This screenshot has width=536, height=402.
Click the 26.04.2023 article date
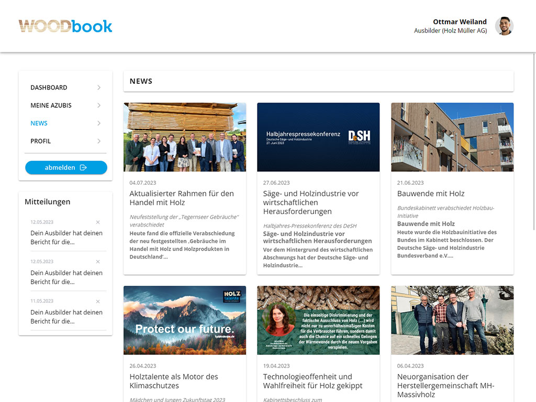pyautogui.click(x=142, y=366)
